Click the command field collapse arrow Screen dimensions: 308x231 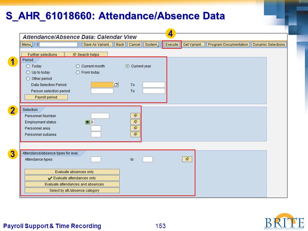(x=37, y=45)
